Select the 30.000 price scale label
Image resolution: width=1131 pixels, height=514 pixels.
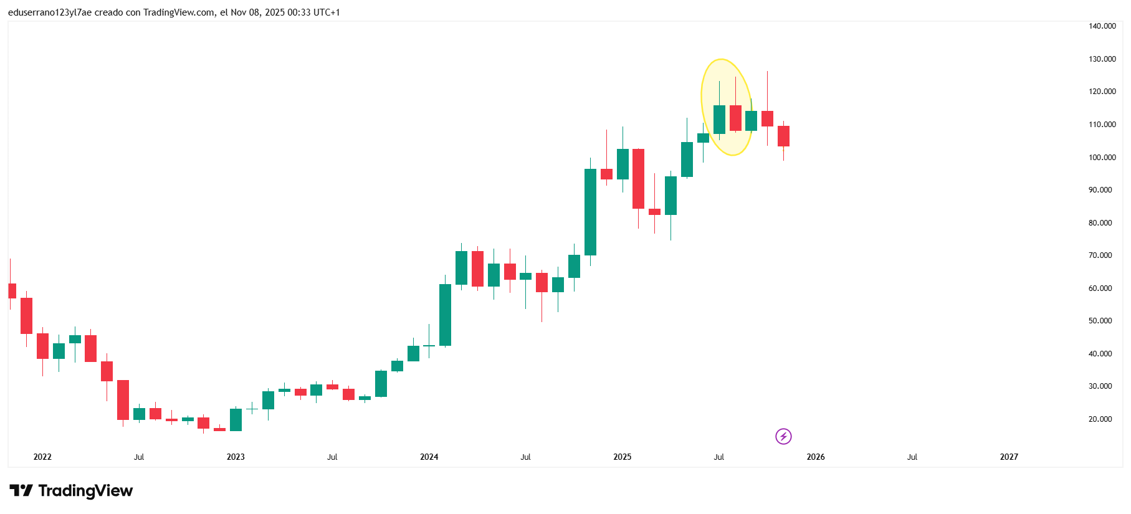pos(1100,386)
